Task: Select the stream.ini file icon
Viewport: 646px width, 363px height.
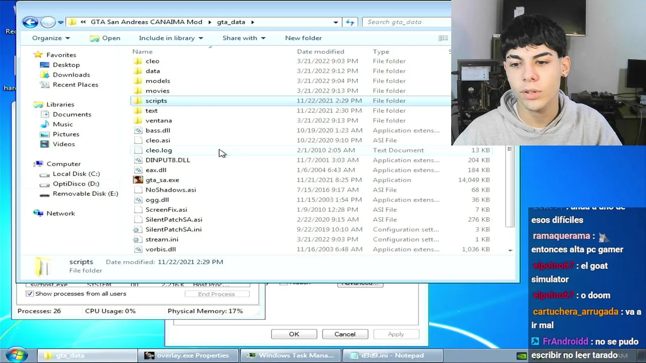Action: 138,239
